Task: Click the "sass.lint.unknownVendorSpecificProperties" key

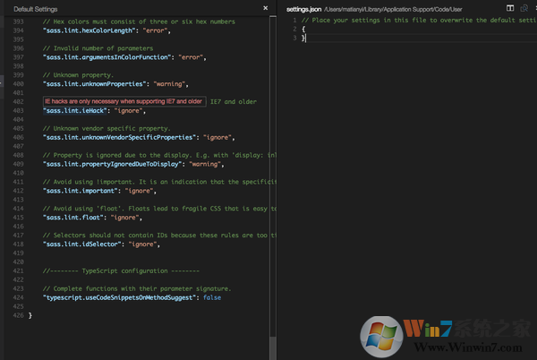Action: (x=119, y=137)
